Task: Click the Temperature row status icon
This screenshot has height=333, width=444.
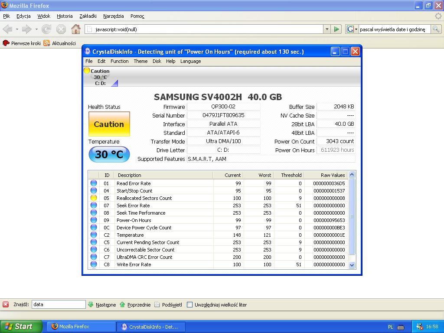Action: coord(94,235)
